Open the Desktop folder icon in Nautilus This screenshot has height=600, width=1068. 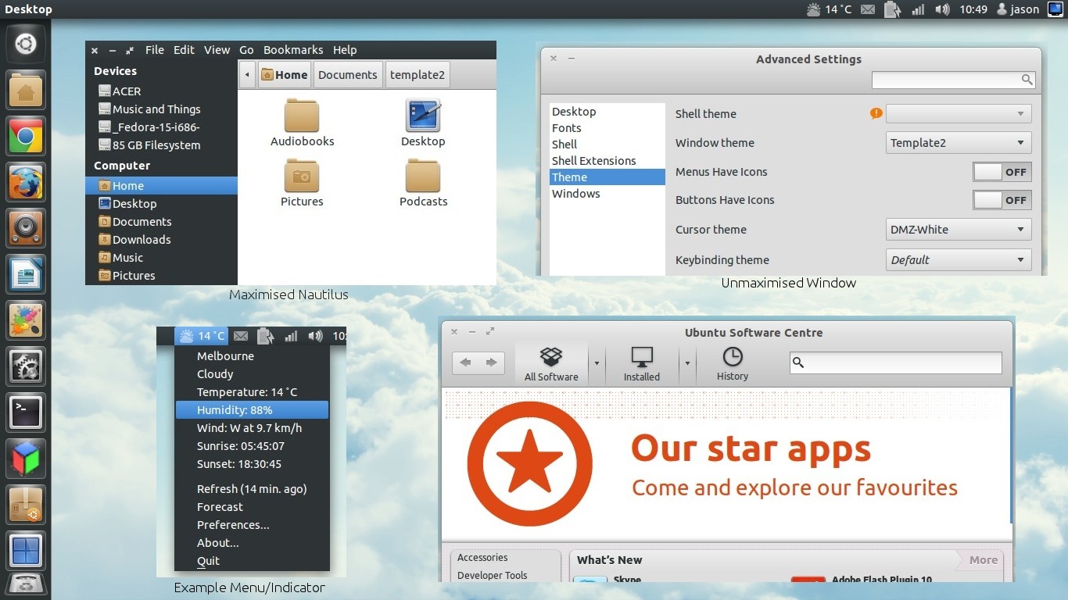point(423,123)
